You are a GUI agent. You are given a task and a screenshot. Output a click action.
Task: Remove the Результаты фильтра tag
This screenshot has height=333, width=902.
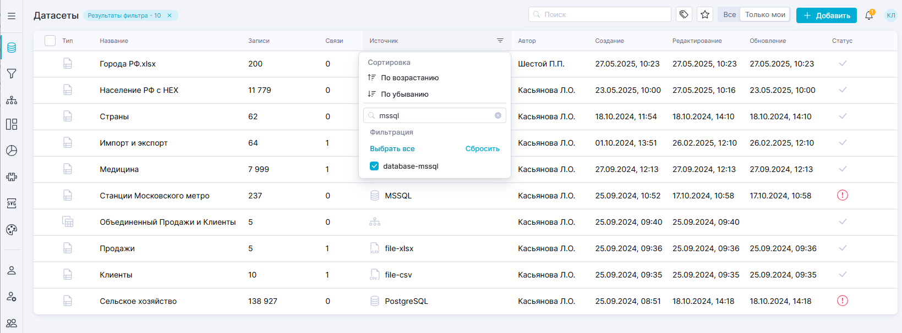coord(170,15)
